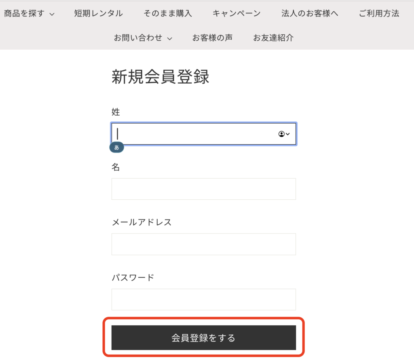Click the 商品を探す menu text

[x=24, y=13]
